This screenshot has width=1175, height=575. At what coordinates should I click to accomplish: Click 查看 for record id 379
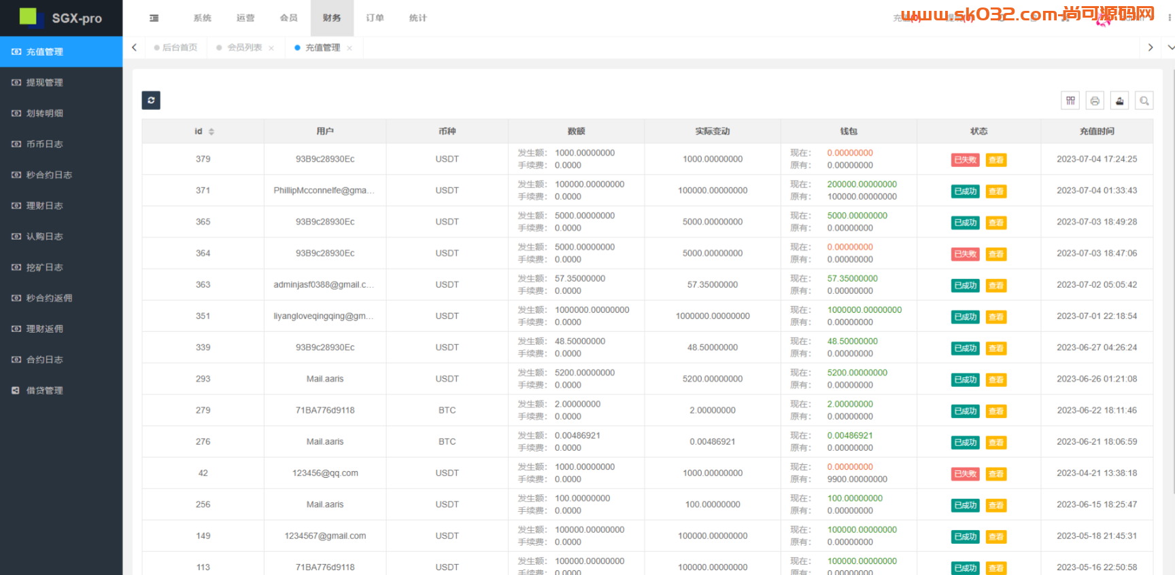click(x=996, y=160)
